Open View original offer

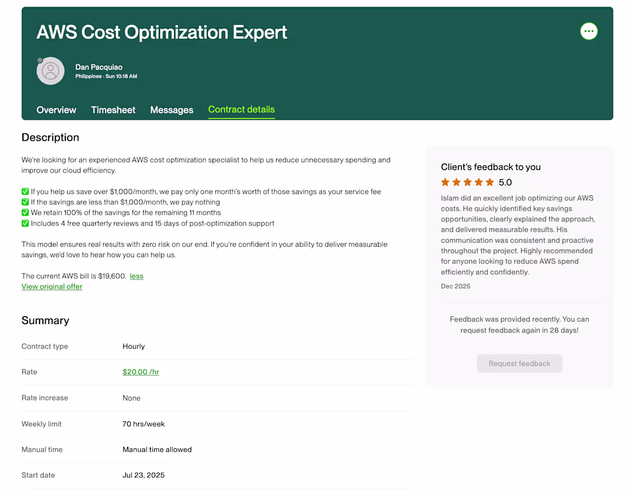(x=52, y=286)
